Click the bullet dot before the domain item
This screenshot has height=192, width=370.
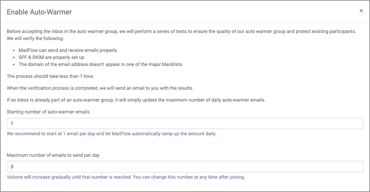(x=14, y=64)
